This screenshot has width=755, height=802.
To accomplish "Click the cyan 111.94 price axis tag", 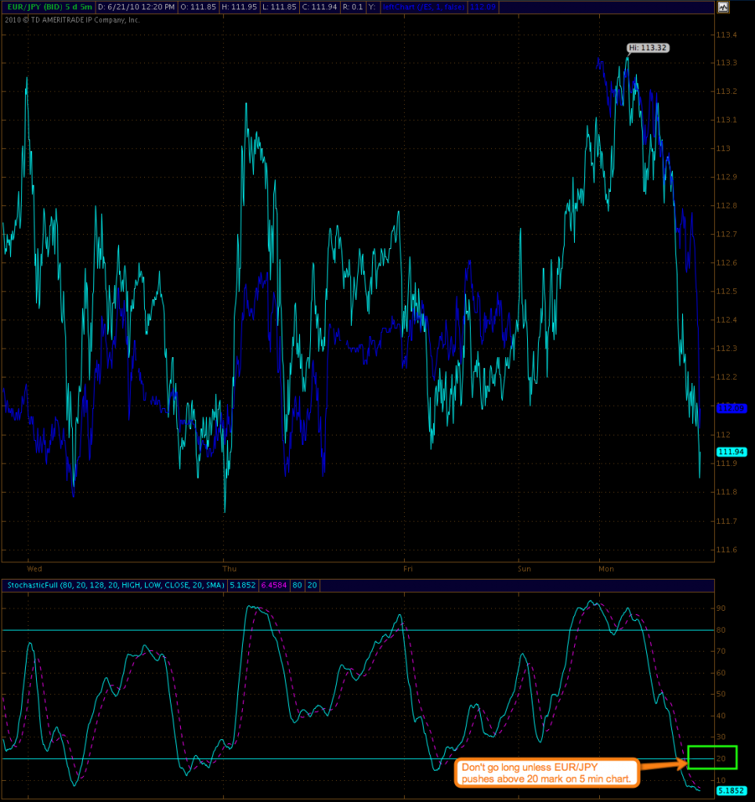I will click(x=732, y=452).
